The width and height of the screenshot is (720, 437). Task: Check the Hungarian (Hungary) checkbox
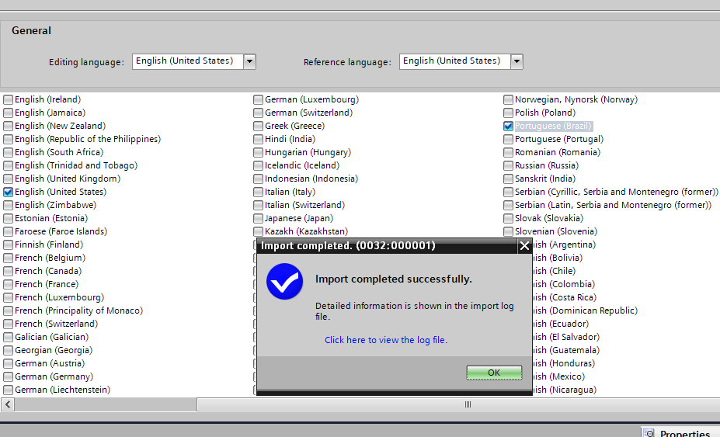[258, 152]
